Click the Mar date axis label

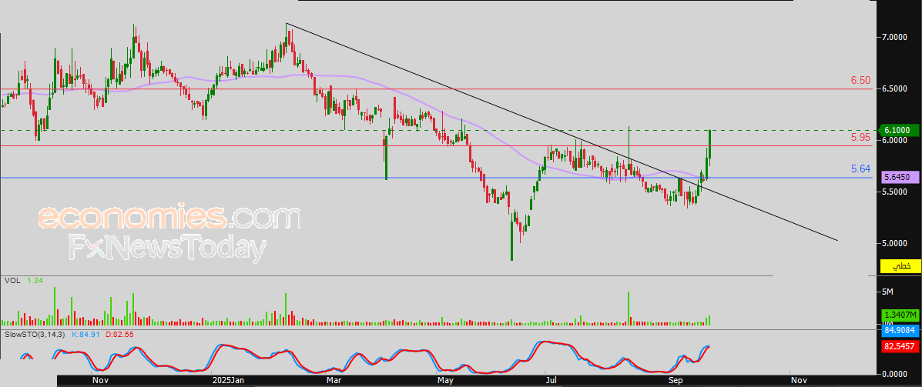[x=334, y=380]
